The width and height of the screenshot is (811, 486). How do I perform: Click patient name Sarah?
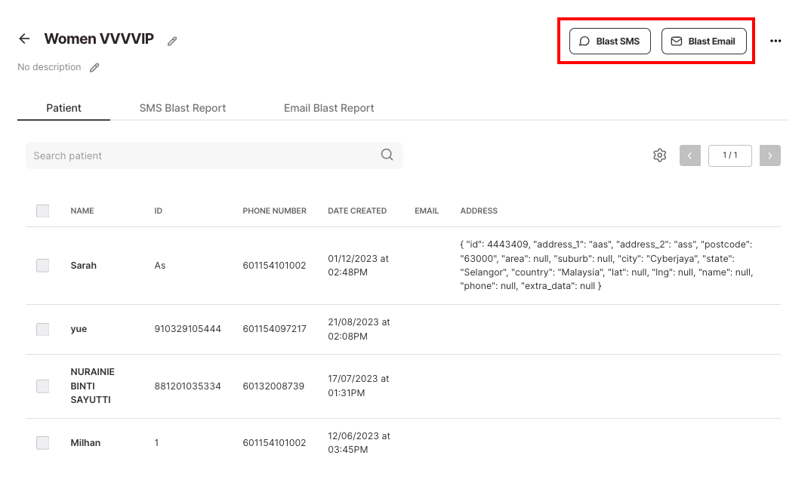pos(84,266)
